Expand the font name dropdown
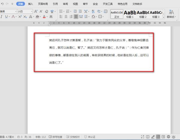Viewport: 180px width, 140px height. pyautogui.click(x=15, y=11)
